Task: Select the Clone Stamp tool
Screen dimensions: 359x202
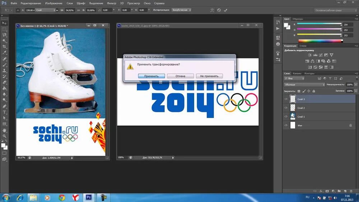Action: pos(4,71)
